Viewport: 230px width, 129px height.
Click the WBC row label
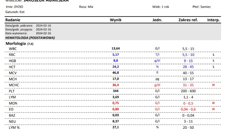coord(13,49)
